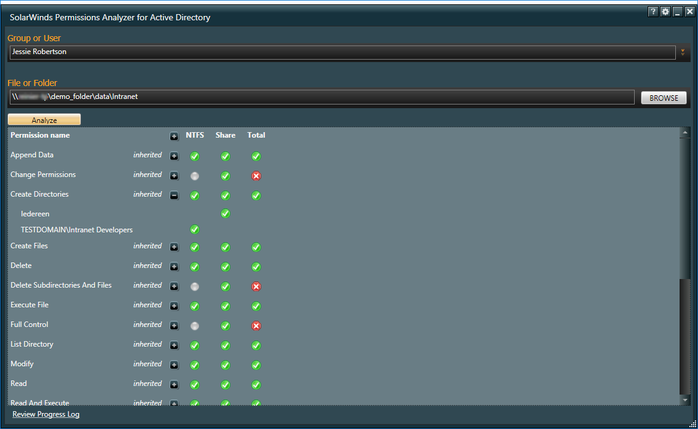Click the Delete Subdirectories And Files label

pyautogui.click(x=61, y=285)
